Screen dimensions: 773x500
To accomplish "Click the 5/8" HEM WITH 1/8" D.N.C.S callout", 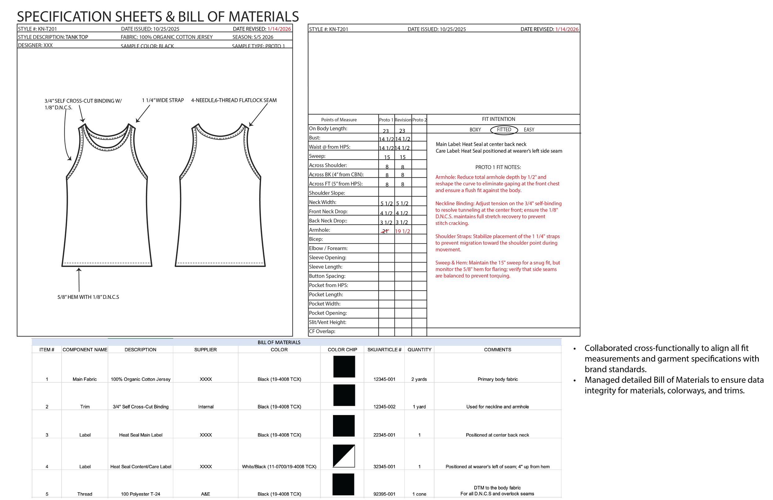I will pyautogui.click(x=88, y=297).
